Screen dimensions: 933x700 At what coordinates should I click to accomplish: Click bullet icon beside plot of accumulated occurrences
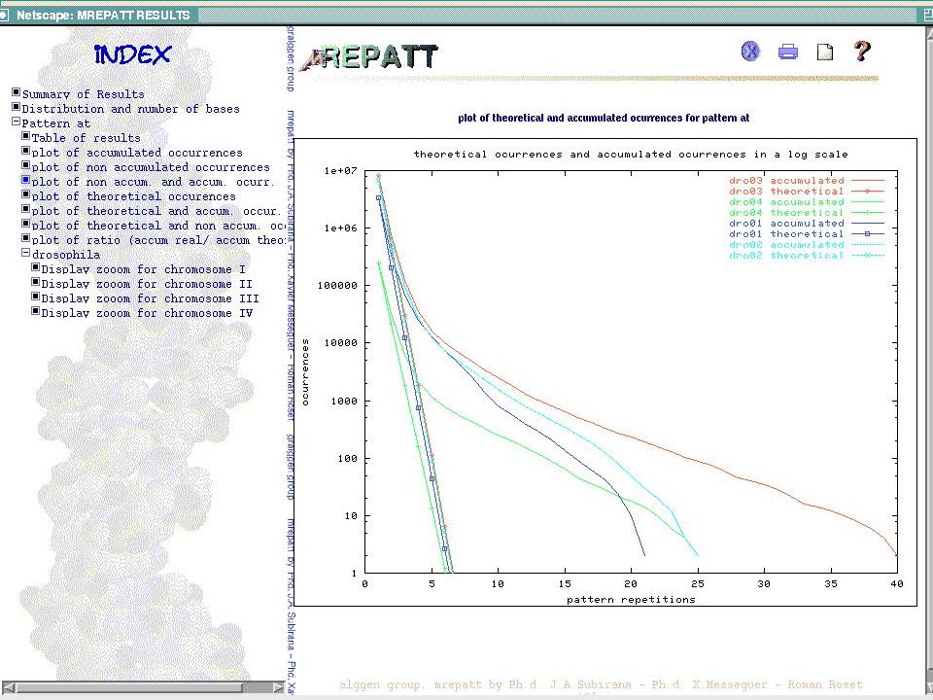[25, 152]
